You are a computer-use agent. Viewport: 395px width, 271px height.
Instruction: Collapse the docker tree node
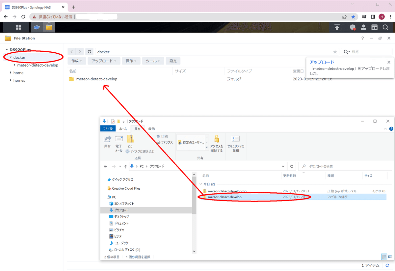[11, 58]
